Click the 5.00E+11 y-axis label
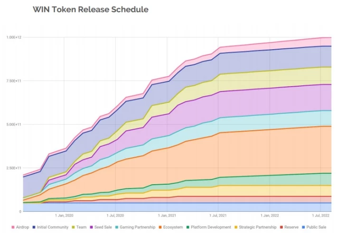 click(14, 125)
